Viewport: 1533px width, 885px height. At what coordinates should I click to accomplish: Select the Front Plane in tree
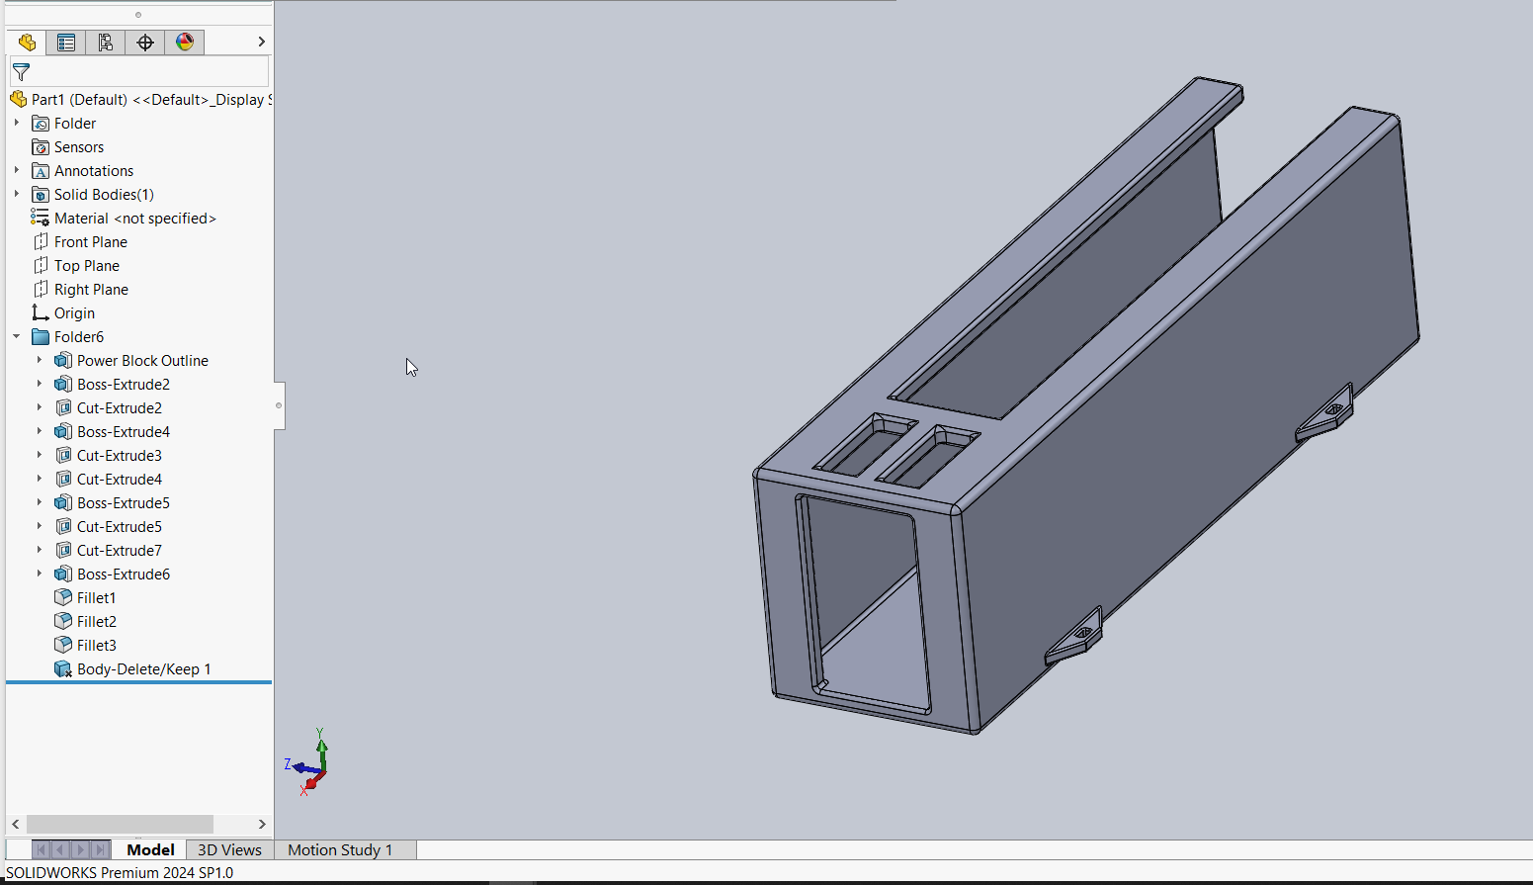[90, 242]
